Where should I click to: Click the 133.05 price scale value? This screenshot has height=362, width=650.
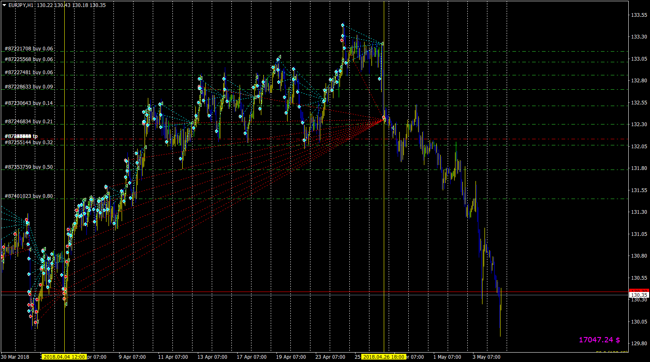pos(639,59)
